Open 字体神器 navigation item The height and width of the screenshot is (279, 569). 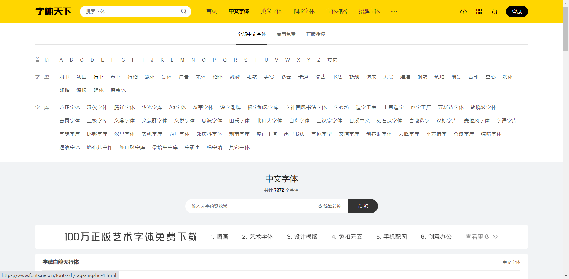click(x=337, y=11)
